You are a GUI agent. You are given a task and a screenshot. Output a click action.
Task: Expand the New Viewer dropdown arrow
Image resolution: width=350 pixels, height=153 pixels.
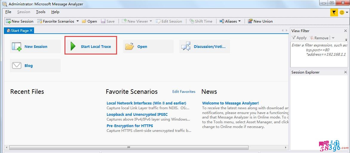151,21
